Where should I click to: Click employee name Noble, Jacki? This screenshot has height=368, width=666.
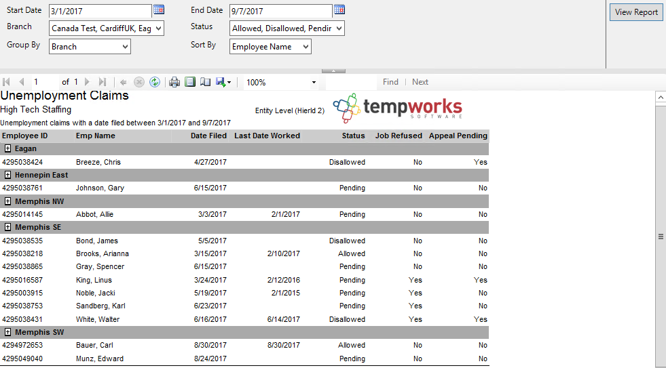click(x=96, y=293)
